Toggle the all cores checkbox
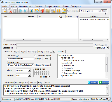This screenshot has height=102, width=112. pos(49,77)
